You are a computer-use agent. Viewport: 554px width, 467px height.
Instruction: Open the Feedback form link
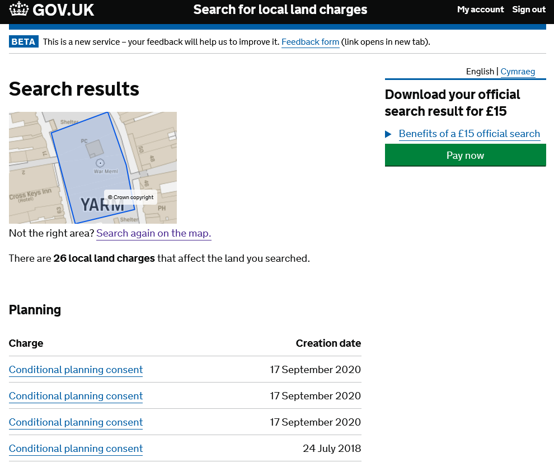pos(310,42)
